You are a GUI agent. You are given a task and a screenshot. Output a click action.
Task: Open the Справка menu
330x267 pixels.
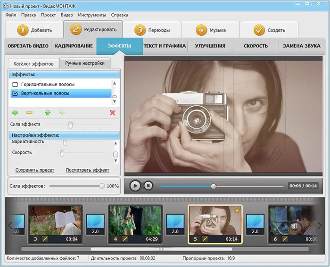click(x=120, y=15)
